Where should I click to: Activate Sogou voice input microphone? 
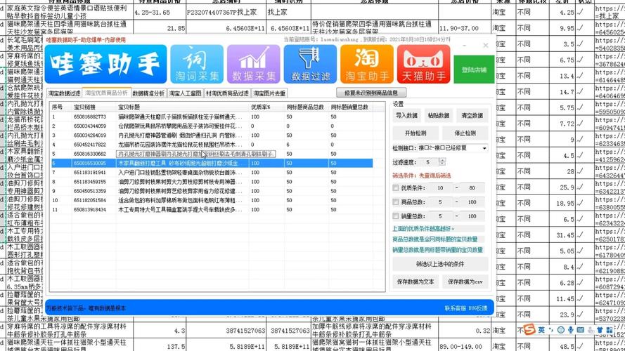pos(570,330)
